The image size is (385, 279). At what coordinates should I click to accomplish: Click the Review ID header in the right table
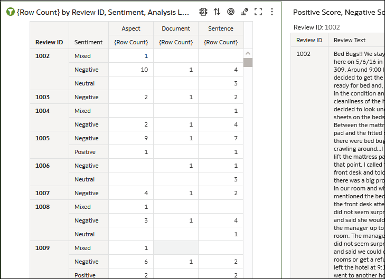(309, 40)
